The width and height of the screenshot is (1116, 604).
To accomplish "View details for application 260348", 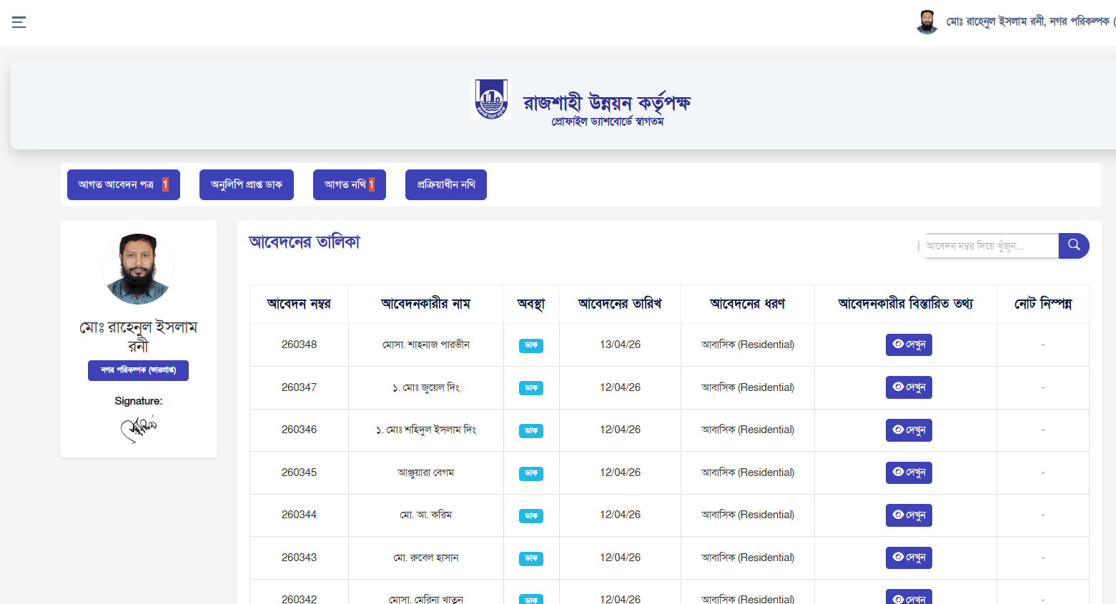I will (x=908, y=345).
